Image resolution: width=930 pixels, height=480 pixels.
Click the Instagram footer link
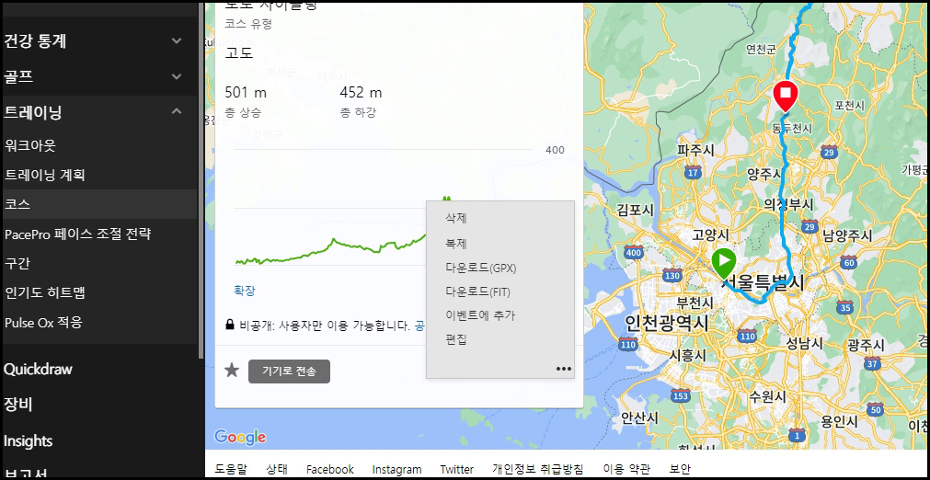pyautogui.click(x=396, y=469)
